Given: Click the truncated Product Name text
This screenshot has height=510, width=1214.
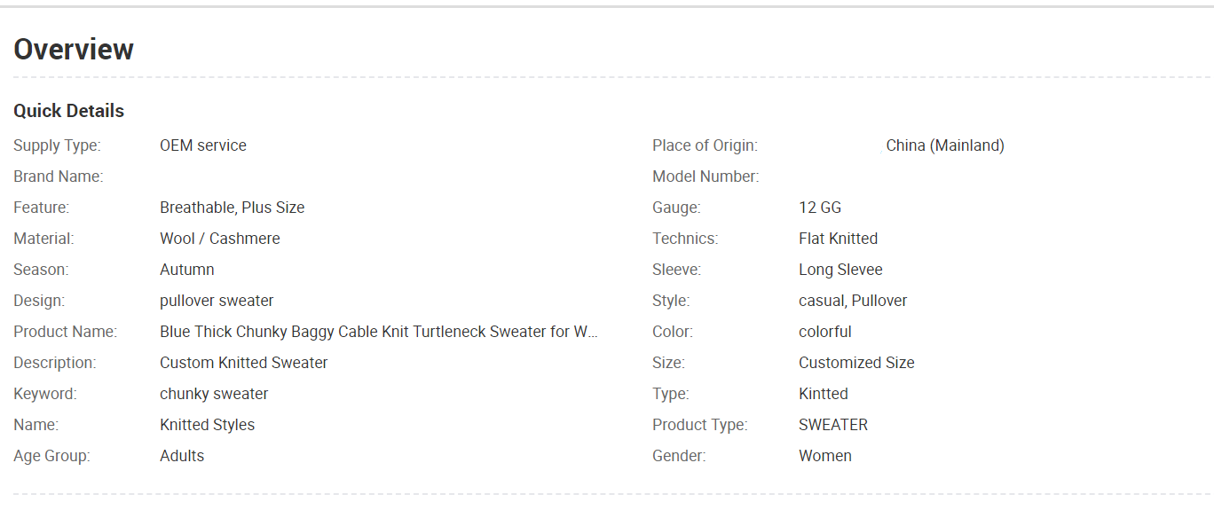Looking at the screenshot, I should (379, 332).
